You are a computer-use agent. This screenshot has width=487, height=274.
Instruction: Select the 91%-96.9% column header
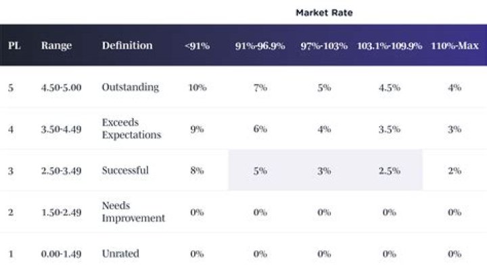(x=260, y=47)
